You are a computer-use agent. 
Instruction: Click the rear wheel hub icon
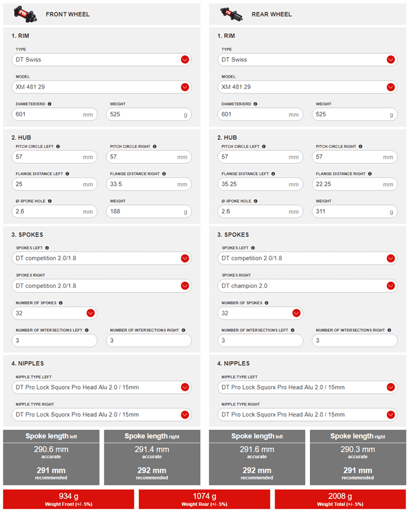(230, 14)
